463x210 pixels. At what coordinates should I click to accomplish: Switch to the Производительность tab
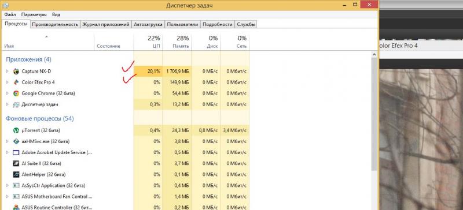click(x=55, y=24)
